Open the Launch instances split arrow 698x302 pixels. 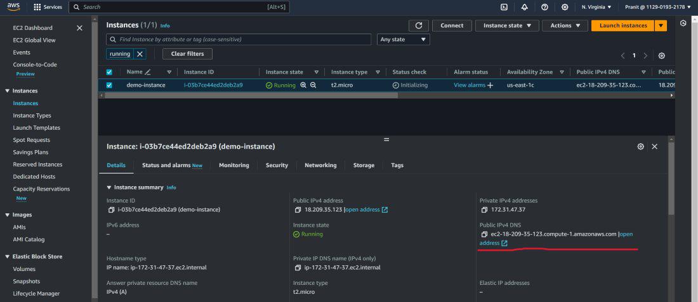(x=661, y=26)
